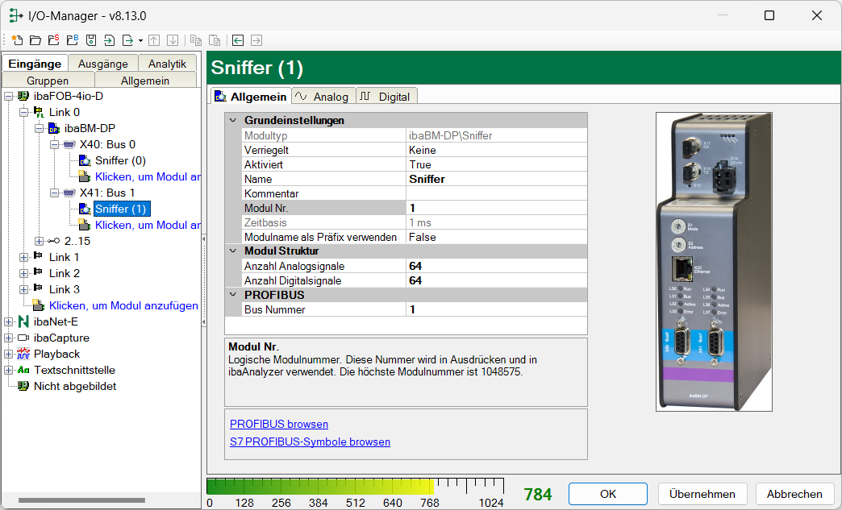Expand the Link 1 tree node

click(23, 257)
